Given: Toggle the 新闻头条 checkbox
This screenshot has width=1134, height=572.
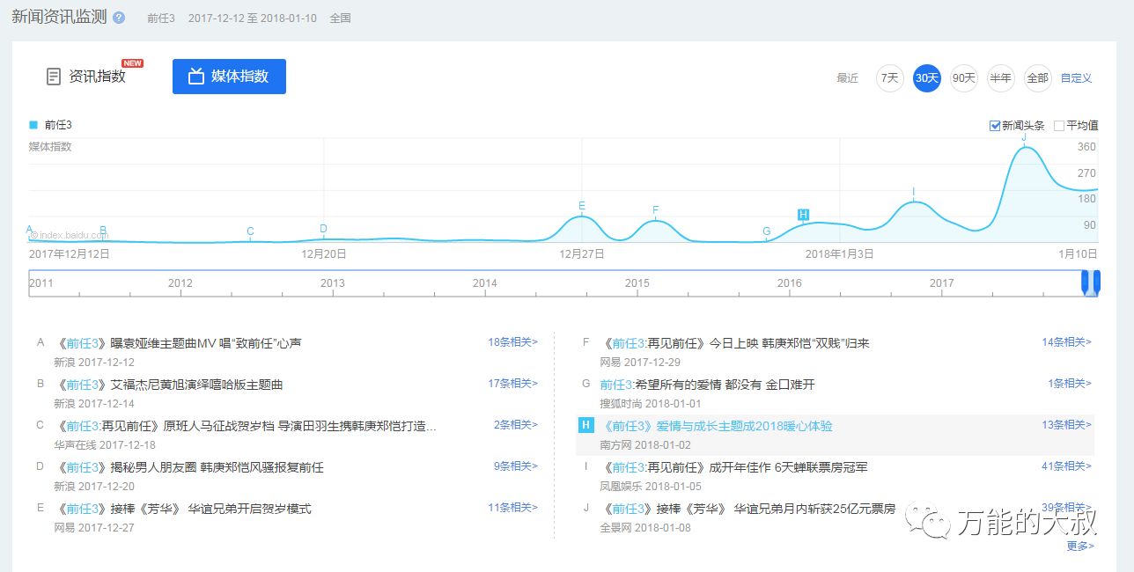Looking at the screenshot, I should click(995, 126).
